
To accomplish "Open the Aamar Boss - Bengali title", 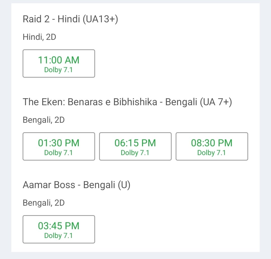I will pyautogui.click(x=77, y=185).
